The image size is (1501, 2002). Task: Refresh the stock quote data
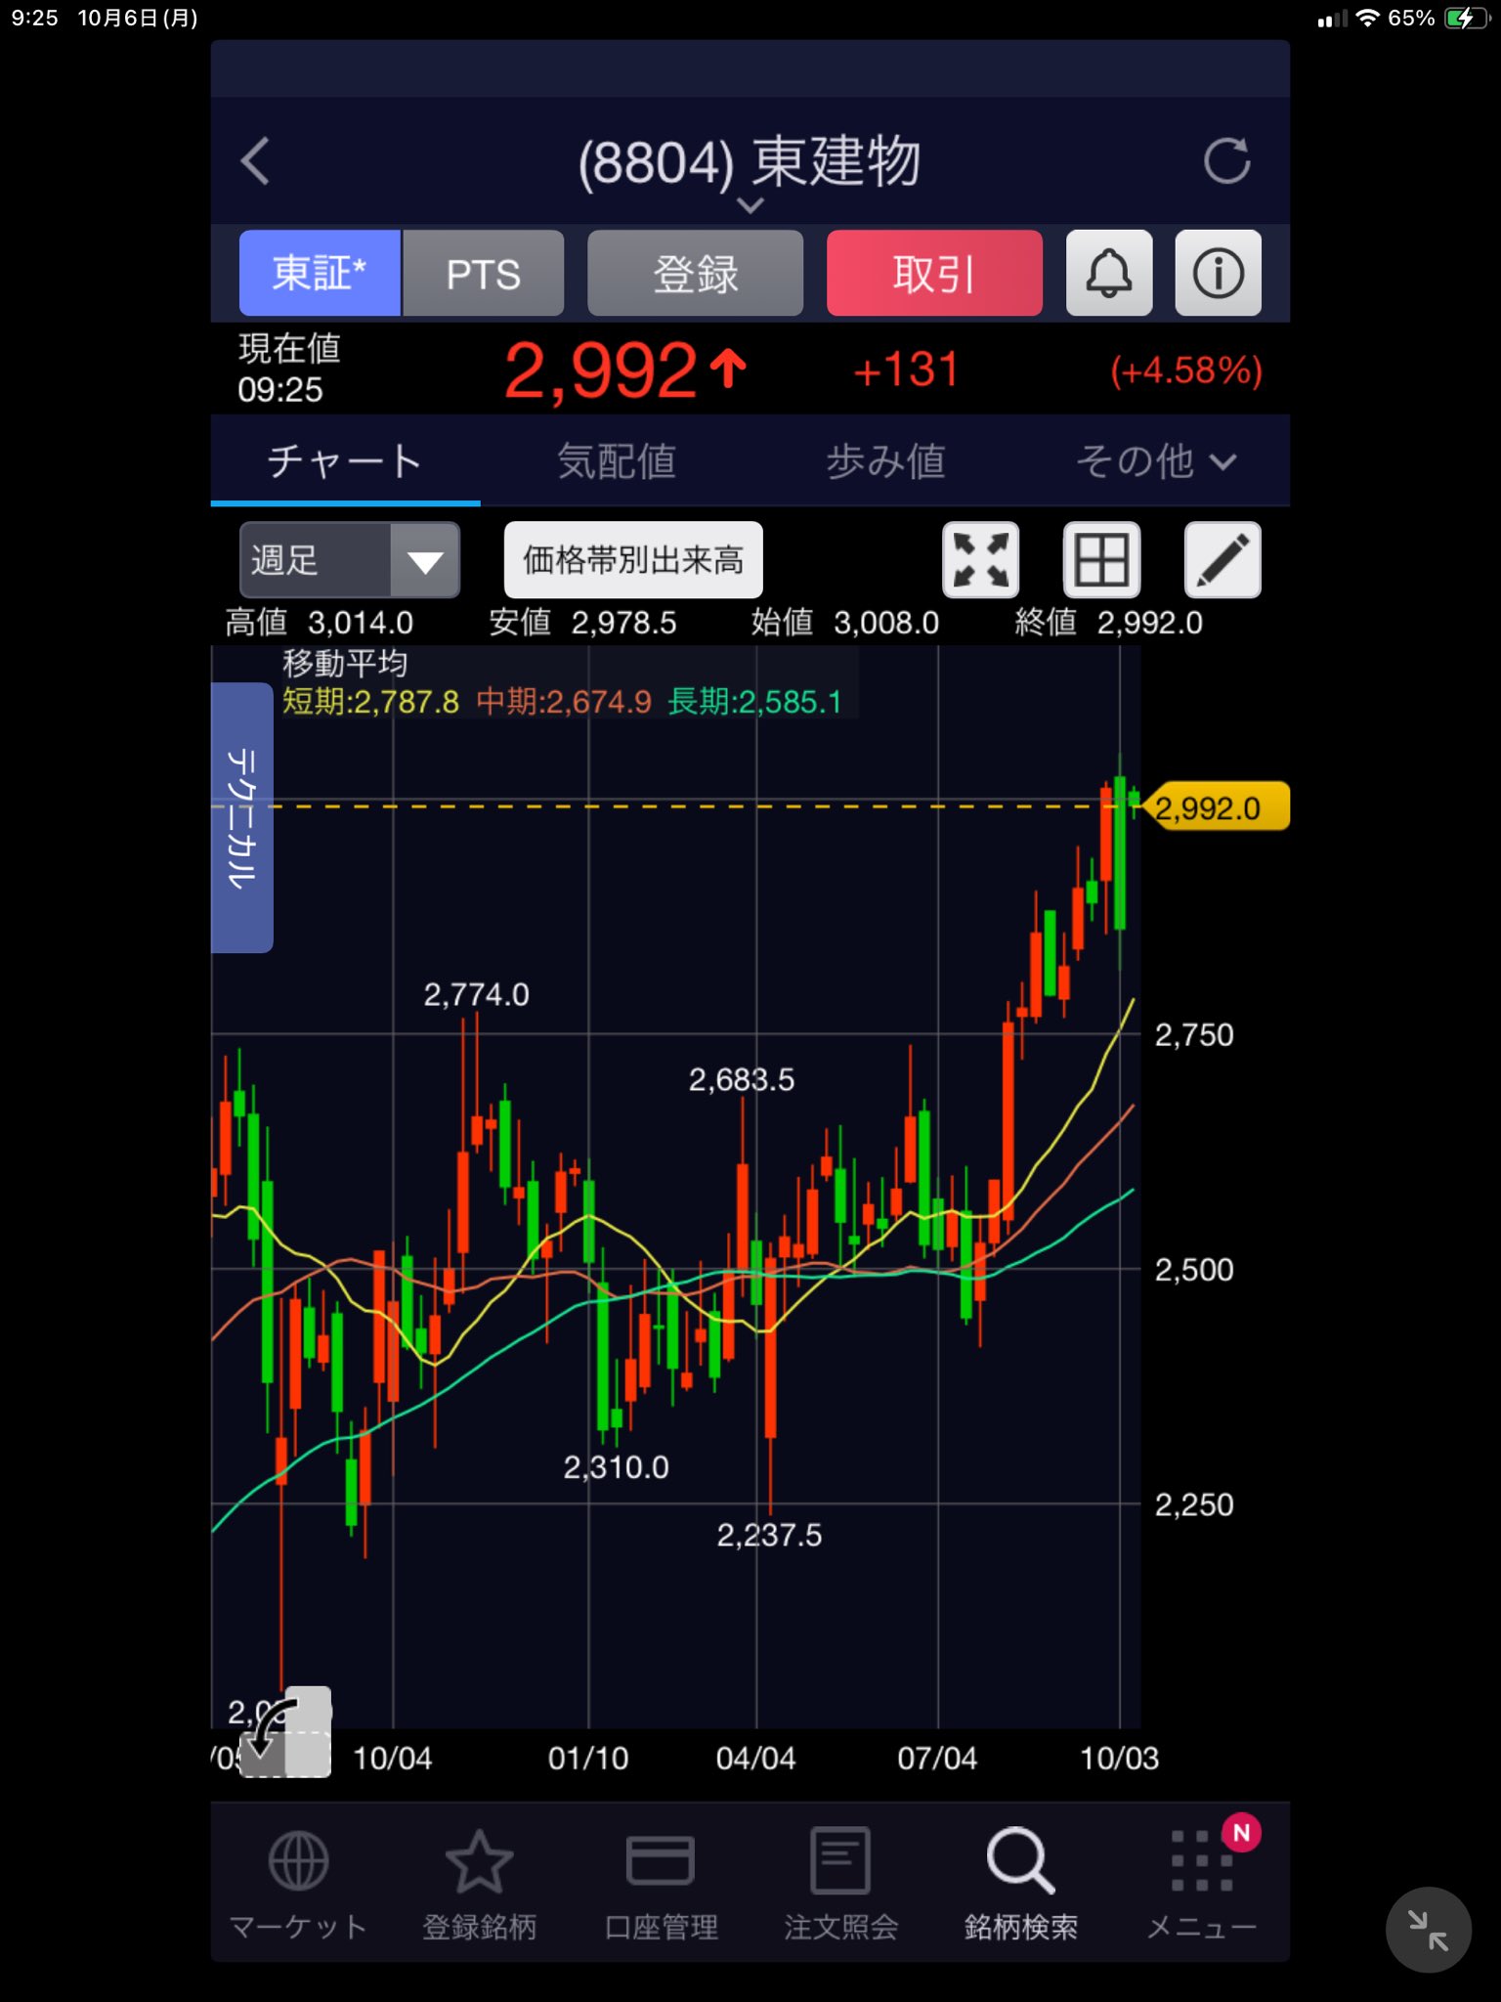(1227, 161)
